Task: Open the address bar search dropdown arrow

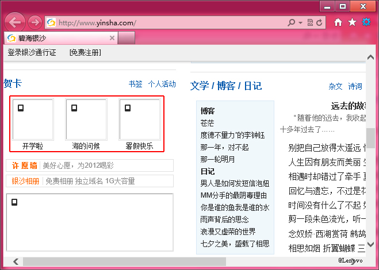Action: 300,23
